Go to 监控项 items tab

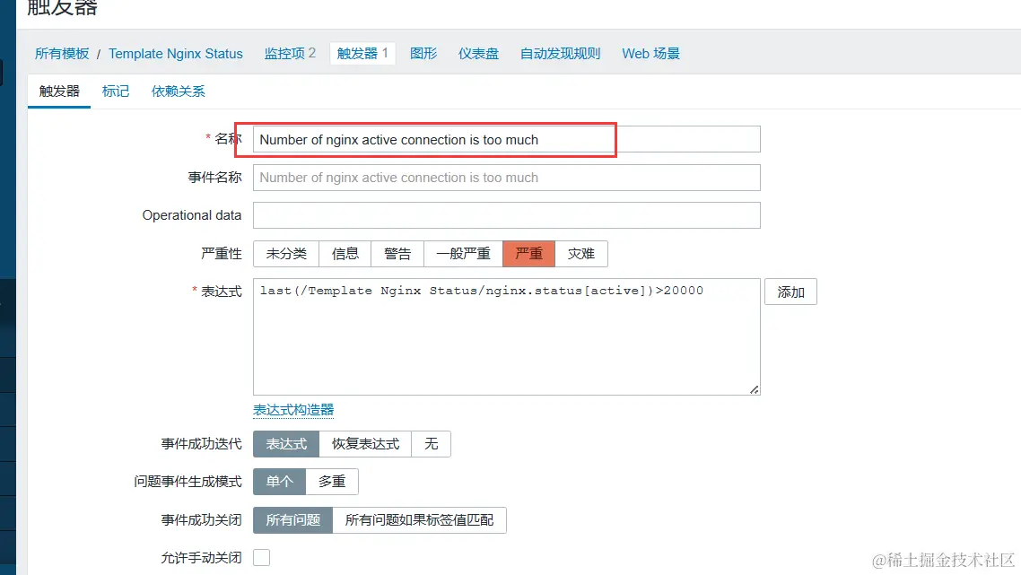(290, 54)
